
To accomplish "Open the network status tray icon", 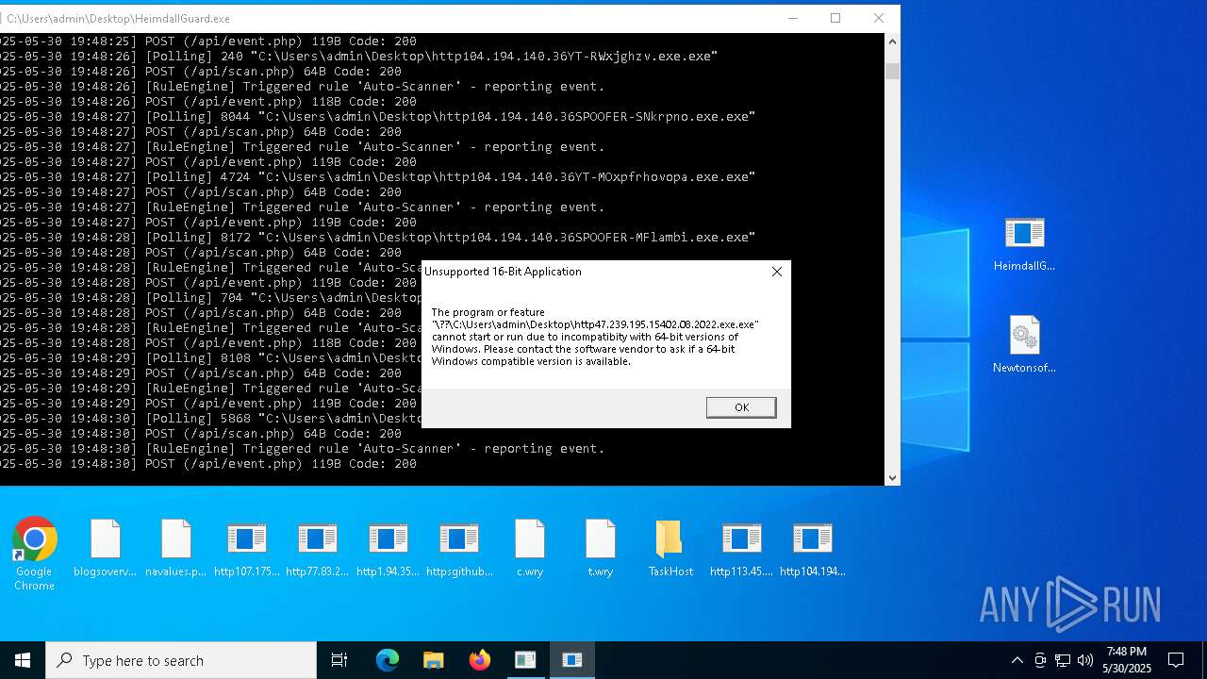I will (1063, 660).
